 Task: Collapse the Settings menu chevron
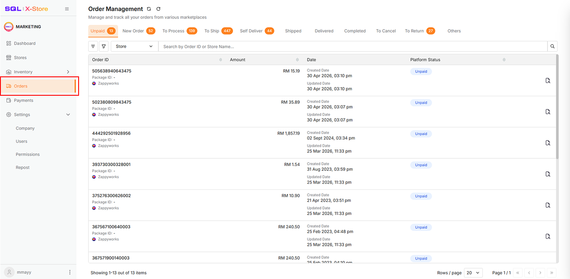(68, 115)
